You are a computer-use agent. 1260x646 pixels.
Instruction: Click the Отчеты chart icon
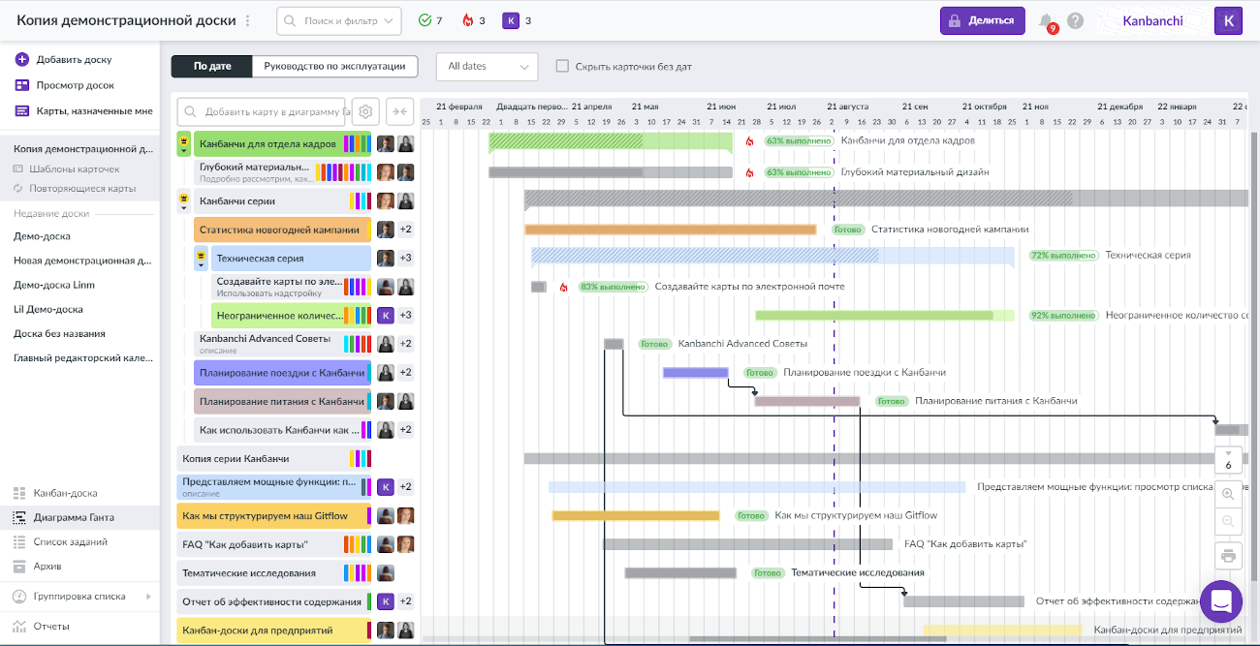(19, 626)
